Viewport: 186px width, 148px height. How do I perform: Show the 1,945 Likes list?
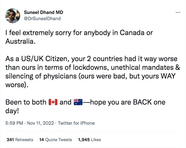(x=89, y=140)
